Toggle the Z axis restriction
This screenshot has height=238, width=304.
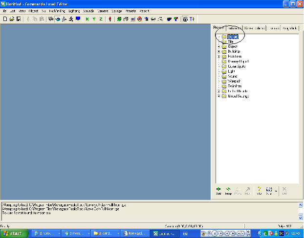click(101, 19)
